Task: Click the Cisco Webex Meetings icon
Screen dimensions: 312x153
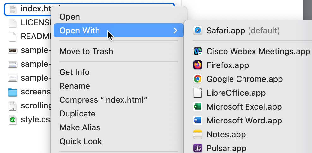Action: (x=198, y=51)
